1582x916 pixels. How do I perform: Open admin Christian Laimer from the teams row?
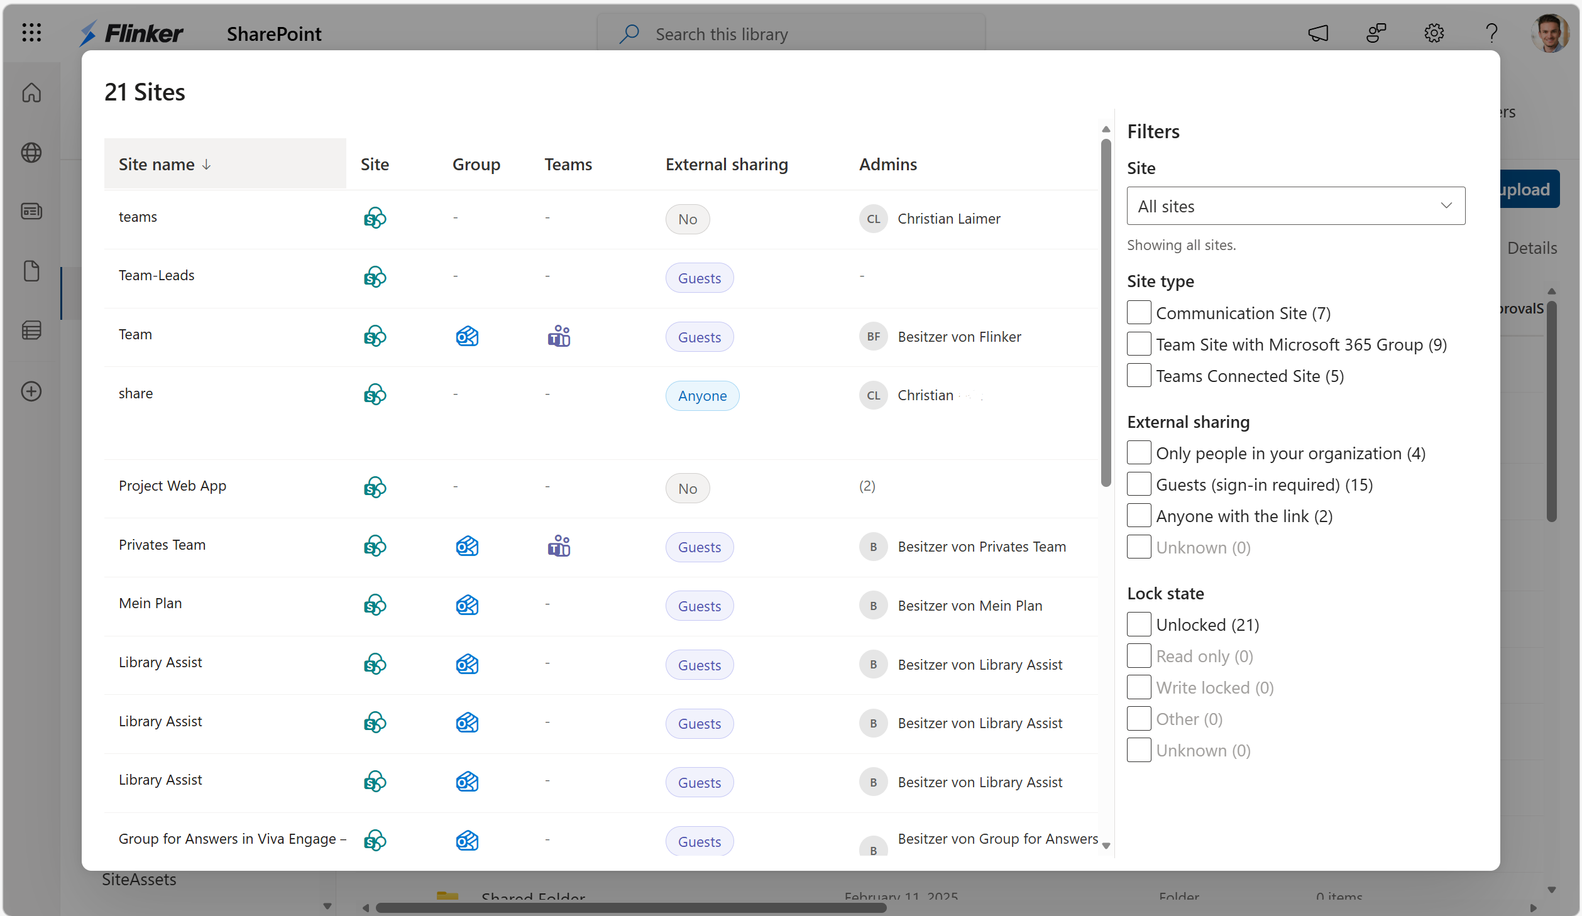coord(949,219)
